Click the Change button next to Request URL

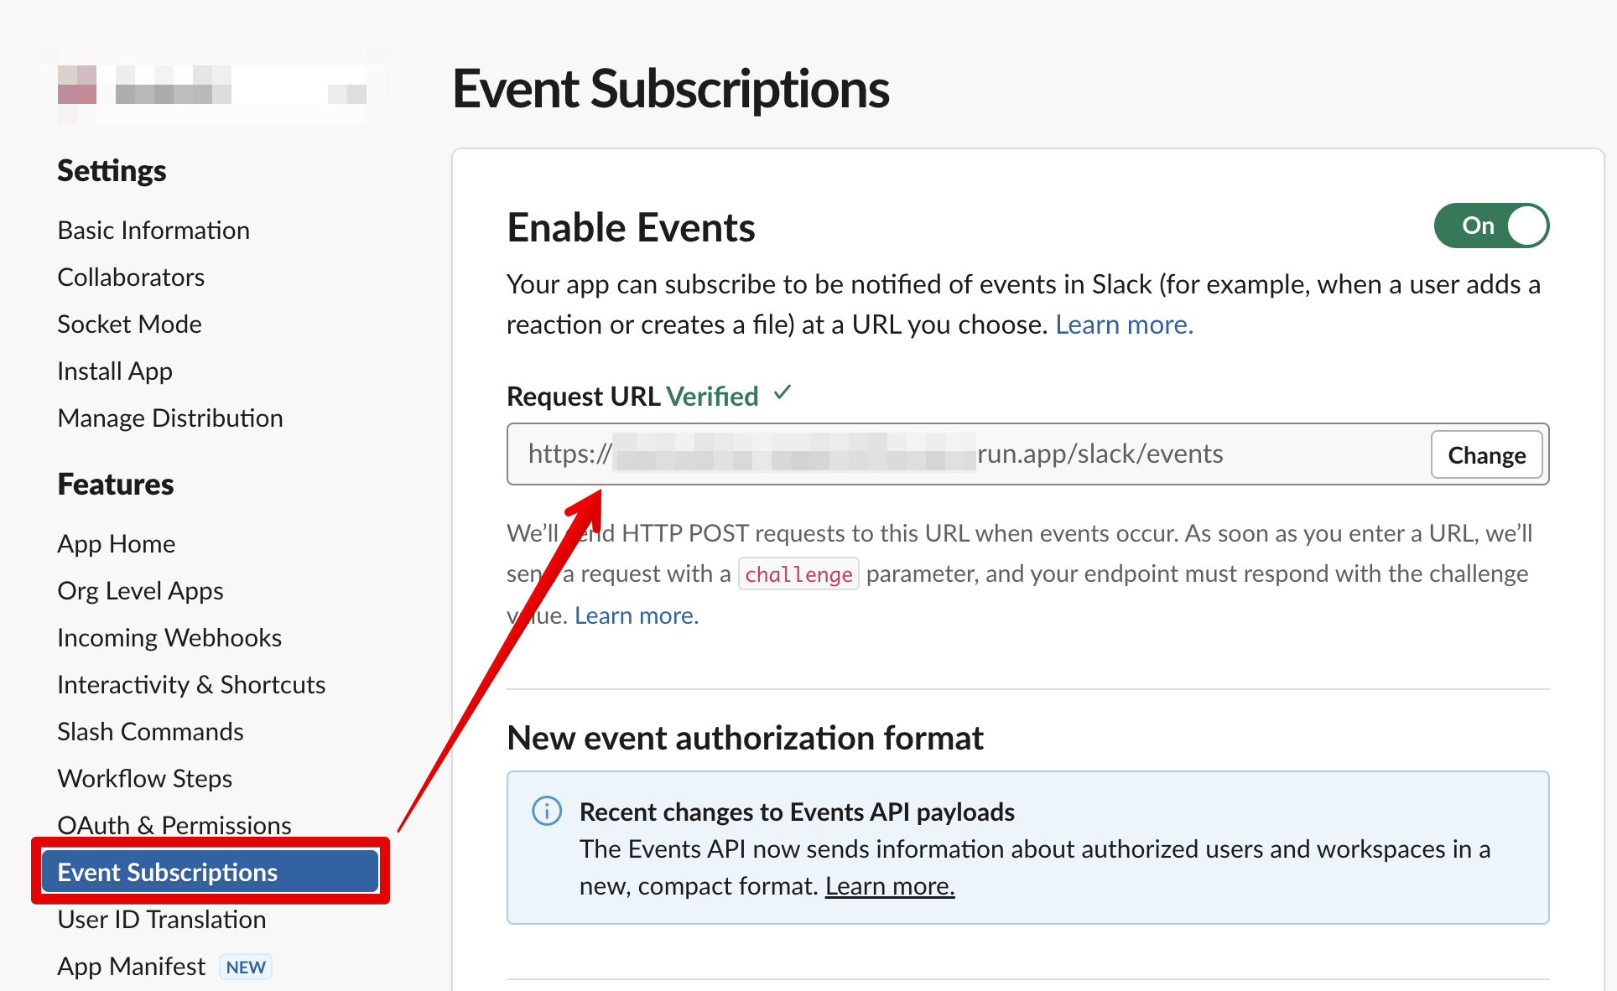pos(1486,454)
